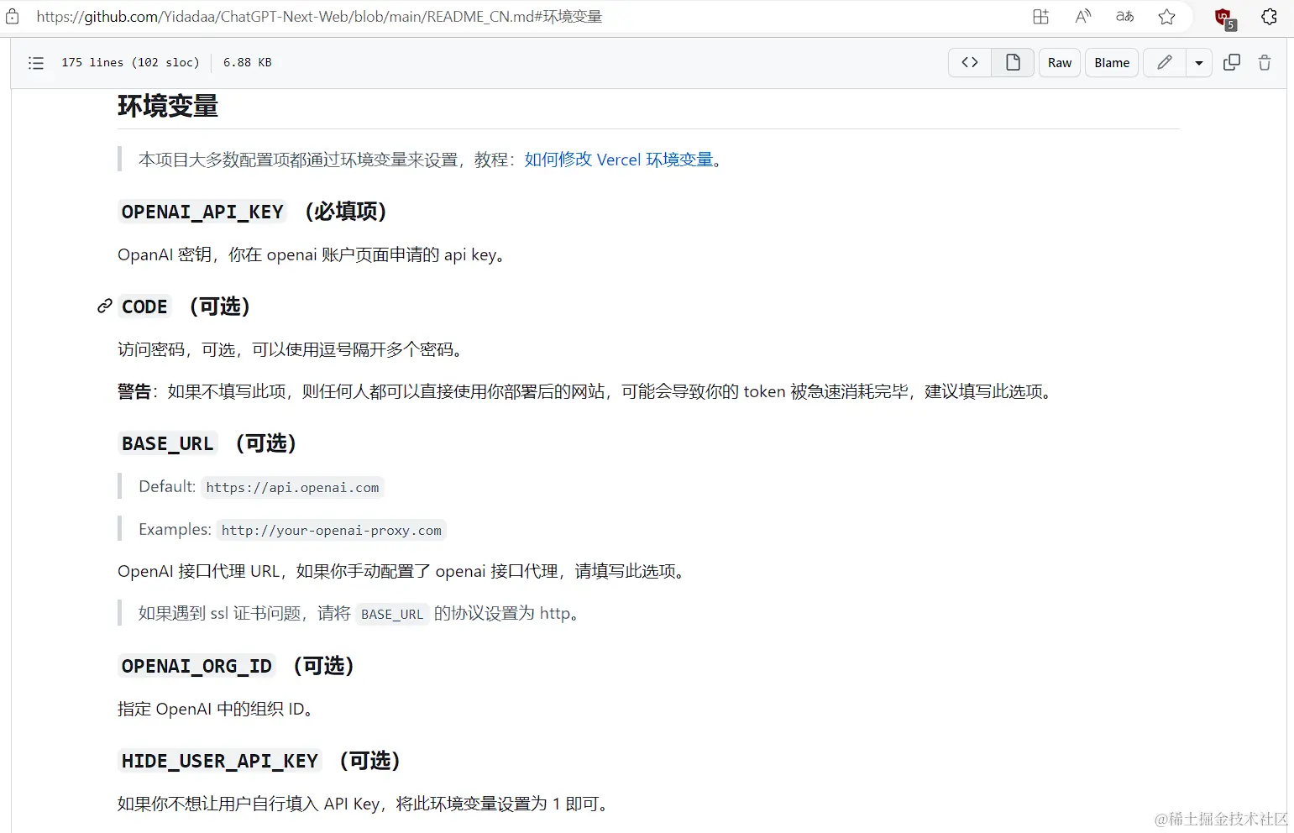1294x833 pixels.
Task: Open the Vercel environment variables tutorial link
Action: [619, 160]
